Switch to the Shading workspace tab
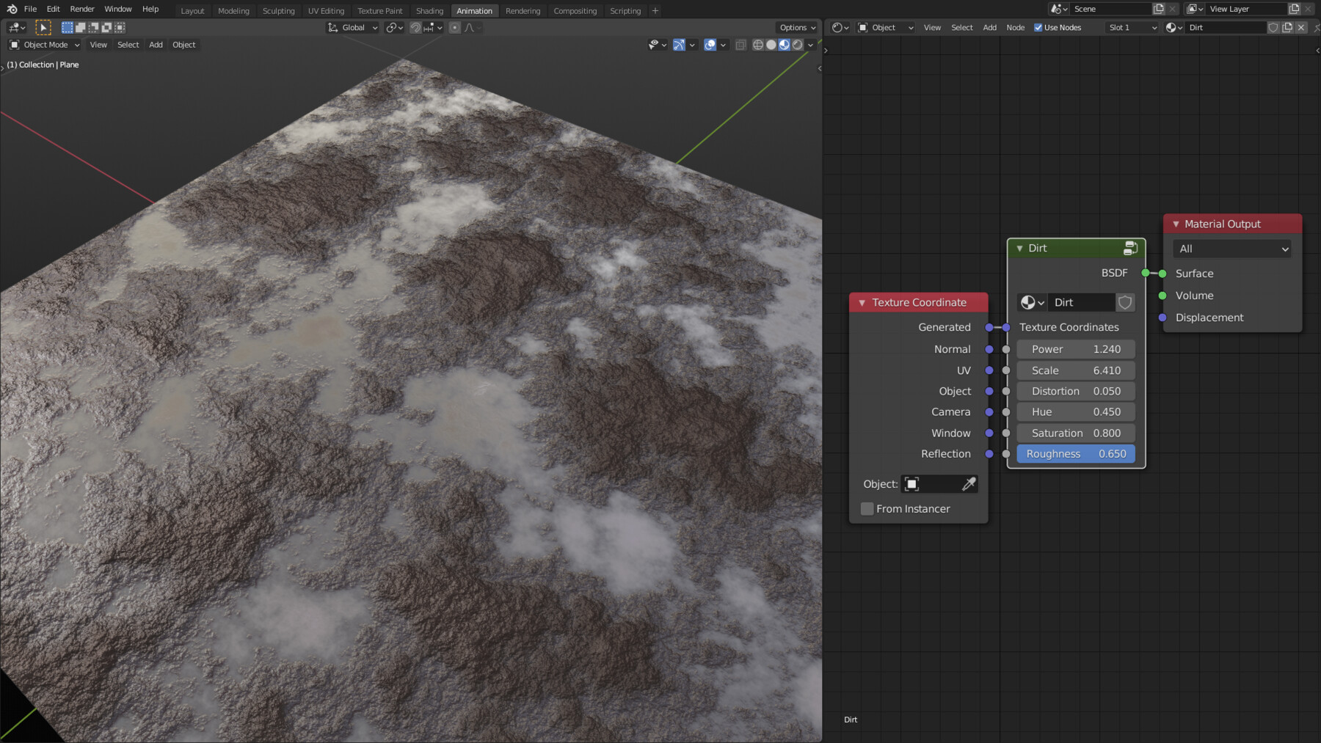This screenshot has height=743, width=1321. 429,11
